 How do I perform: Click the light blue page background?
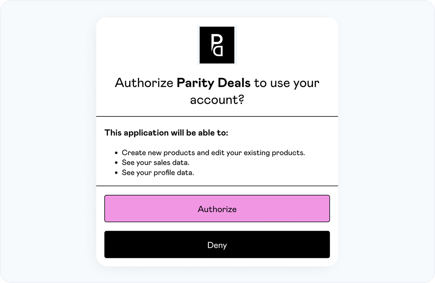coord(42,139)
